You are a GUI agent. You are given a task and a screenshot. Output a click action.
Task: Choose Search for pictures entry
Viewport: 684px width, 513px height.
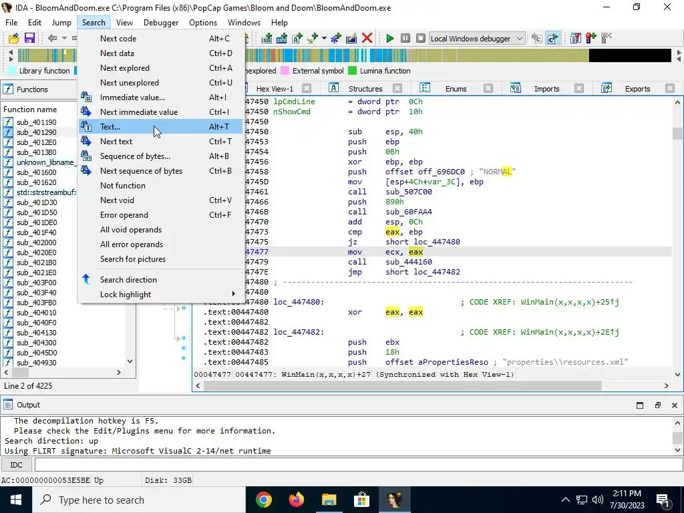pos(160,259)
